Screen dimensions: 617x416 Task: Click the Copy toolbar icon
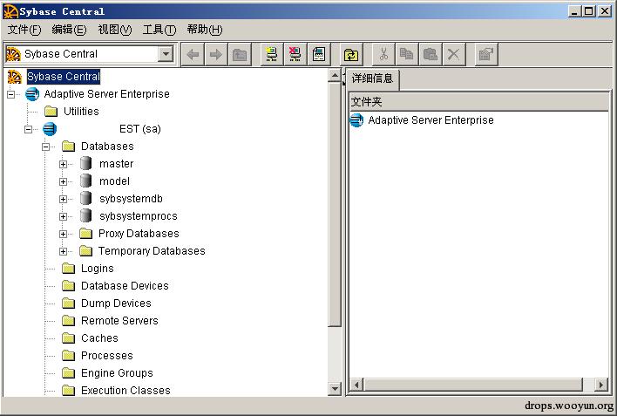point(406,54)
